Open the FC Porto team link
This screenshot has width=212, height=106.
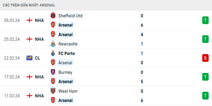(x=67, y=53)
